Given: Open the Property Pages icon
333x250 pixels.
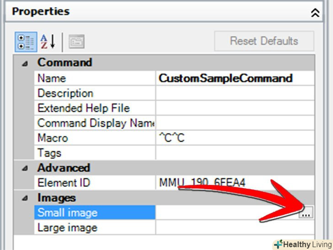Looking at the screenshot, I should (x=76, y=42).
